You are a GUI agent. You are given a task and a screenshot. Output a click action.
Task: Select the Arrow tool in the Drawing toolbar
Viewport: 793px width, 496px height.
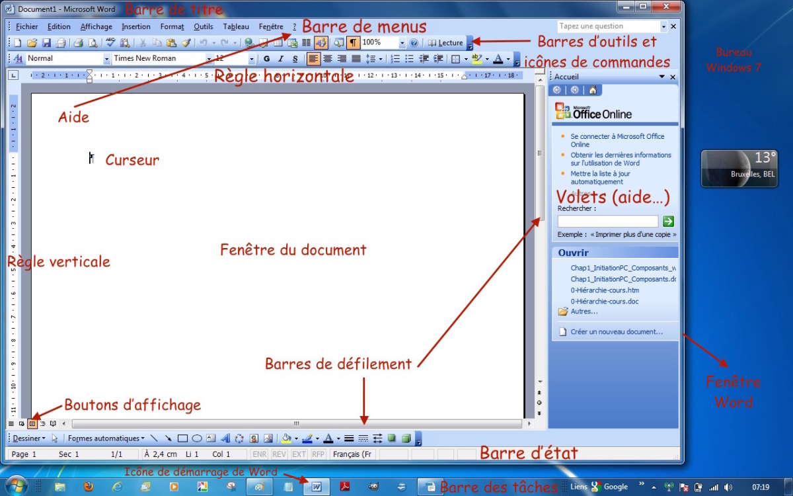coord(169,438)
